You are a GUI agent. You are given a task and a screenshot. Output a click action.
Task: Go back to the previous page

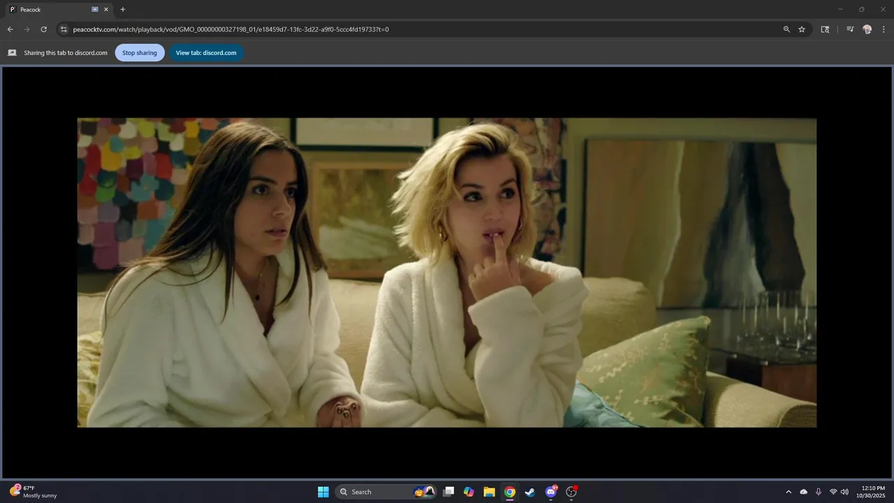click(10, 29)
